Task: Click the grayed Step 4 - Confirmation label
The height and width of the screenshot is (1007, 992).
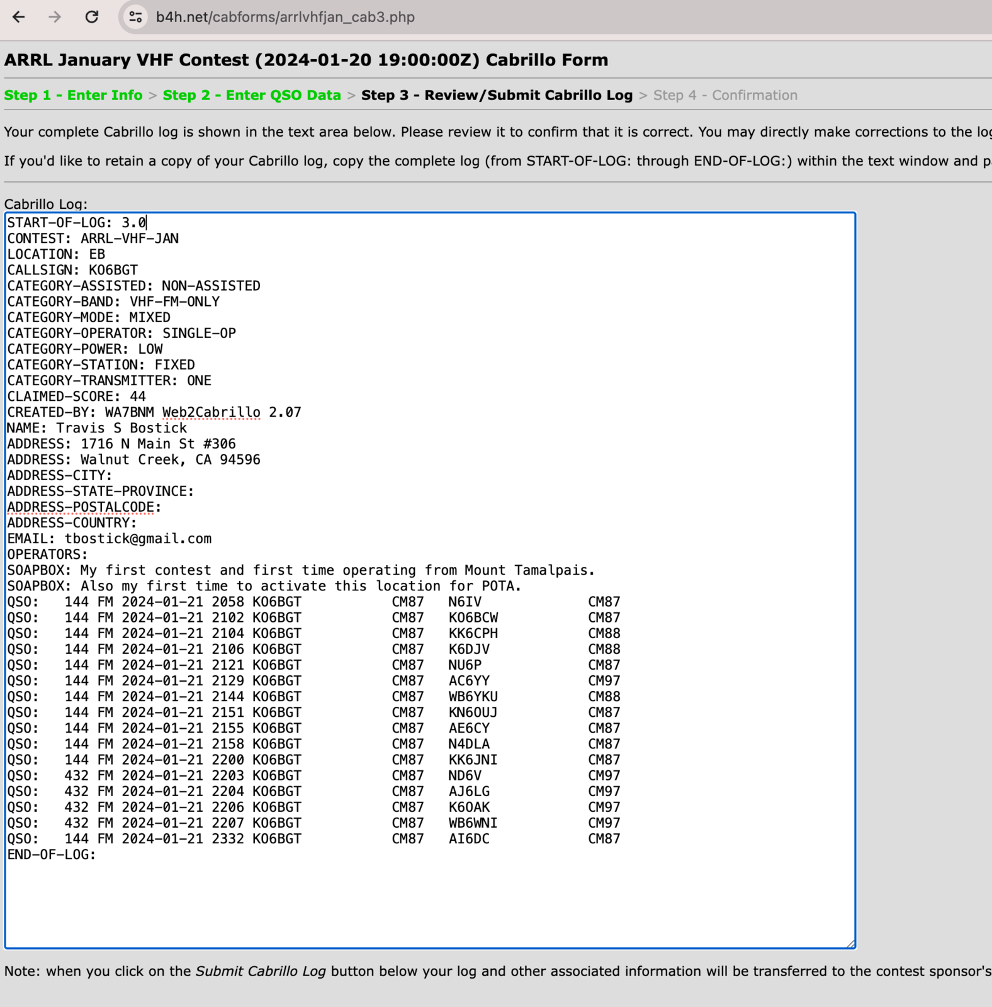Action: 725,95
